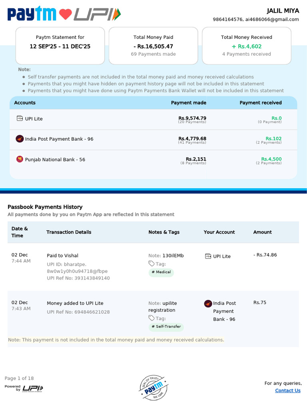Click the red heart icon beside Paytm
The width and height of the screenshot is (307, 410).
[65, 14]
